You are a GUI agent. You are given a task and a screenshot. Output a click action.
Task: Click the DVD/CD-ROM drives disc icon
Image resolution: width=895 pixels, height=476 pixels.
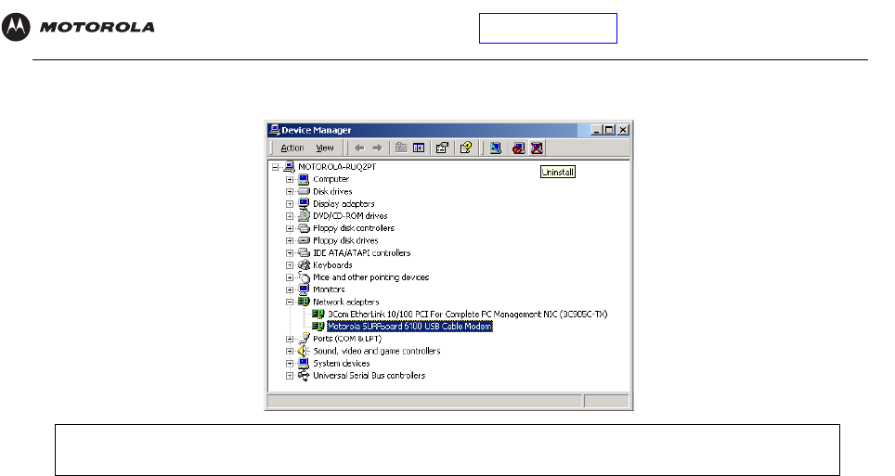click(305, 216)
